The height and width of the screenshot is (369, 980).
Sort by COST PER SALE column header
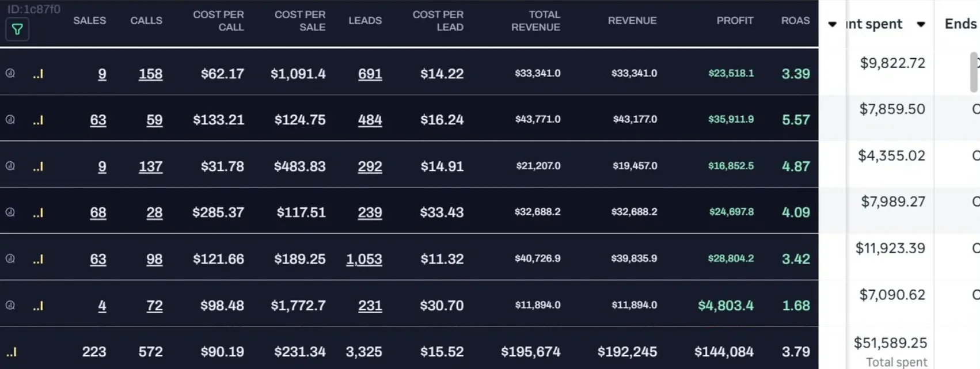click(x=300, y=21)
